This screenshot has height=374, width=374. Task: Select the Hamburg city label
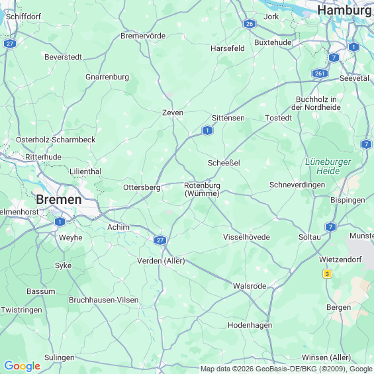click(344, 11)
